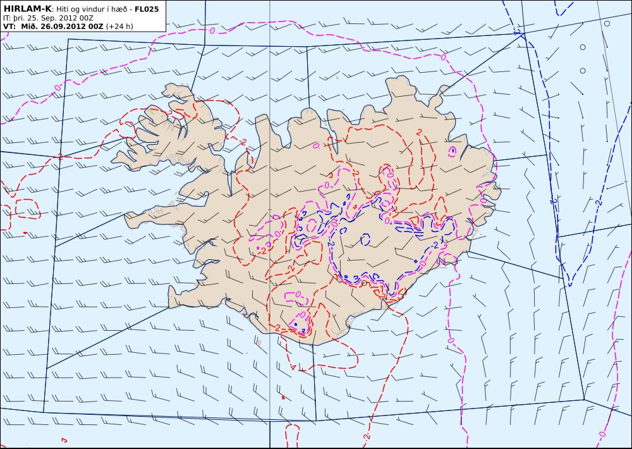
Task: Click the red '4' isotherm contour label
Action: (x=293, y=367)
